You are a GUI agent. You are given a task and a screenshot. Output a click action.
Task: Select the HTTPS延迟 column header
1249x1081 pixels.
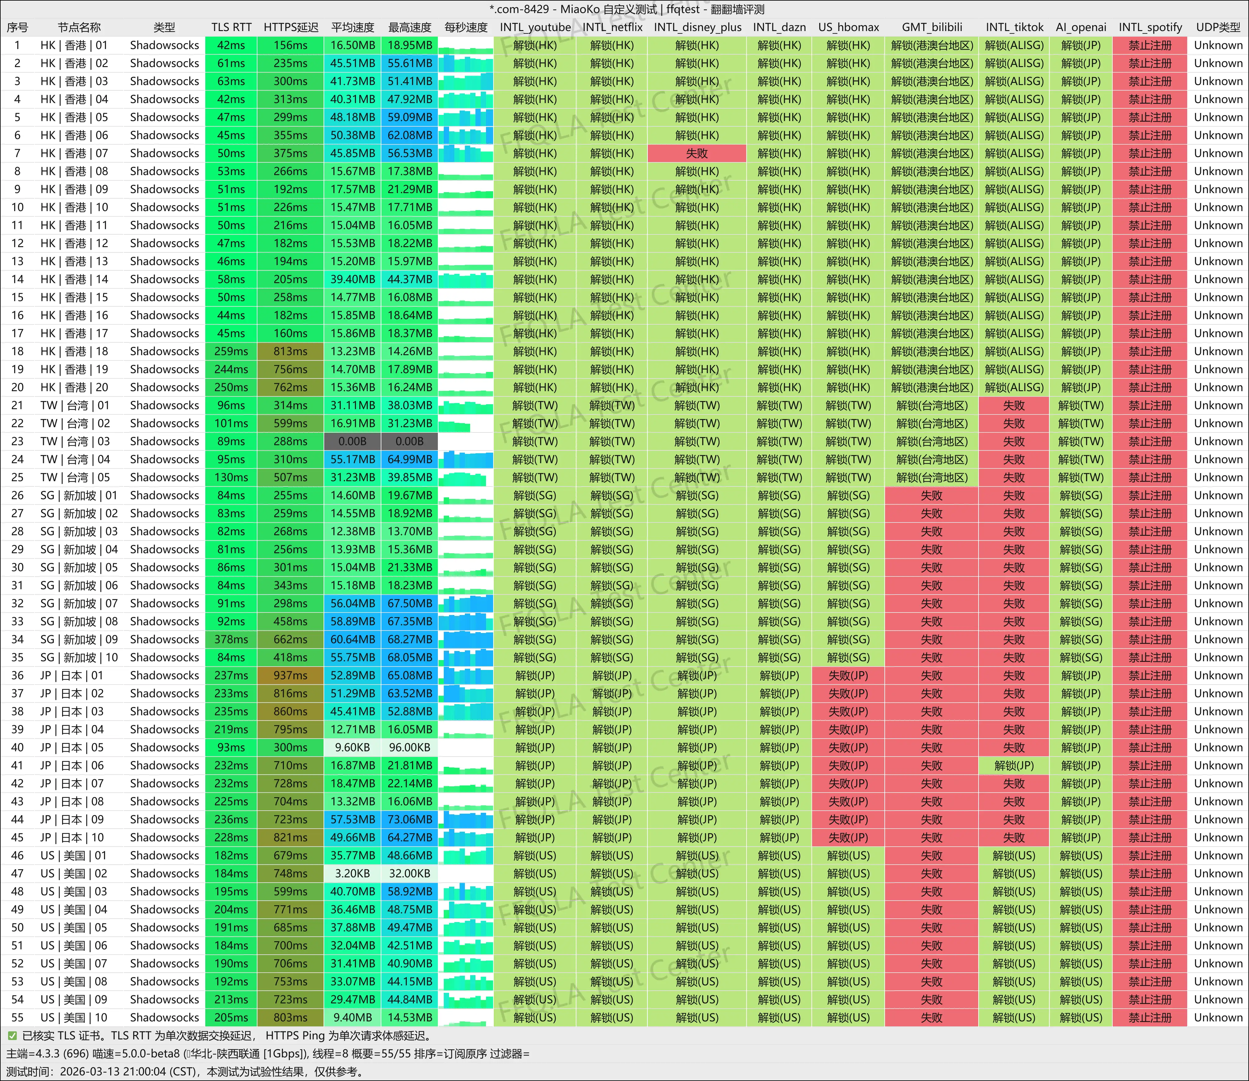tap(290, 27)
